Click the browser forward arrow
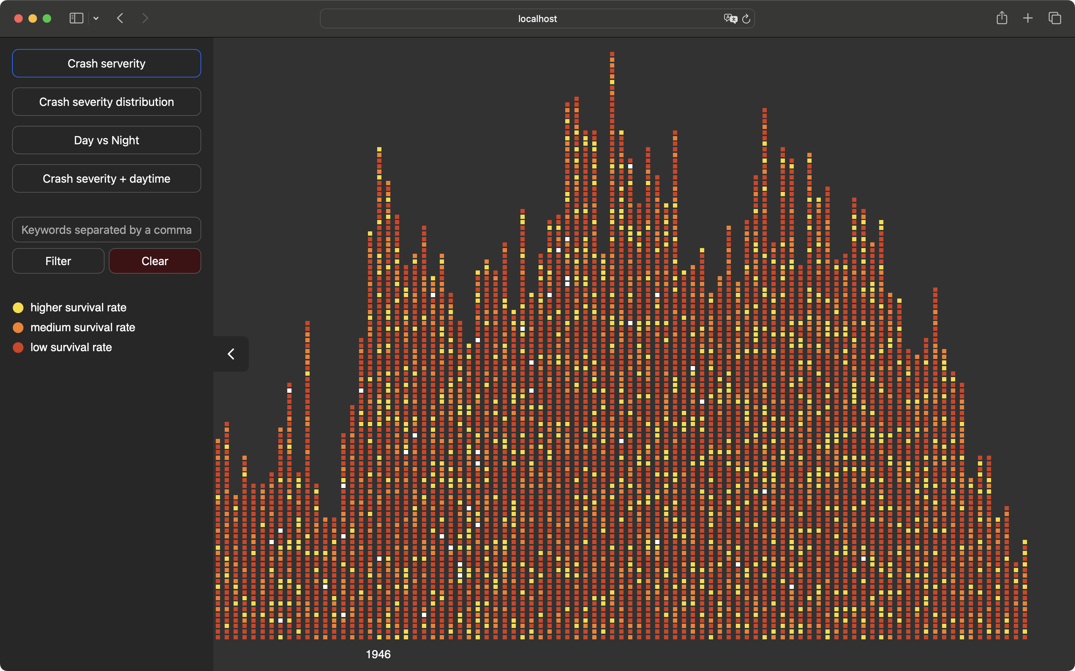 pyautogui.click(x=145, y=18)
